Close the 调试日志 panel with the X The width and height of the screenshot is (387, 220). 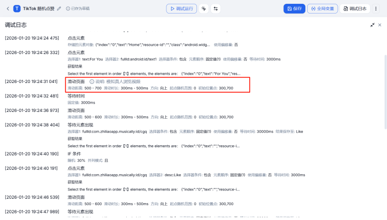coord(380,25)
